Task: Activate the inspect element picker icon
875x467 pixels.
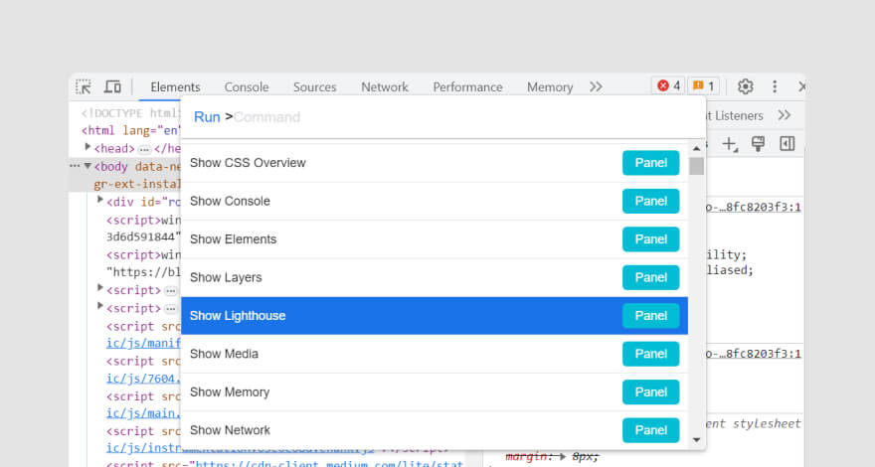Action: [x=84, y=86]
